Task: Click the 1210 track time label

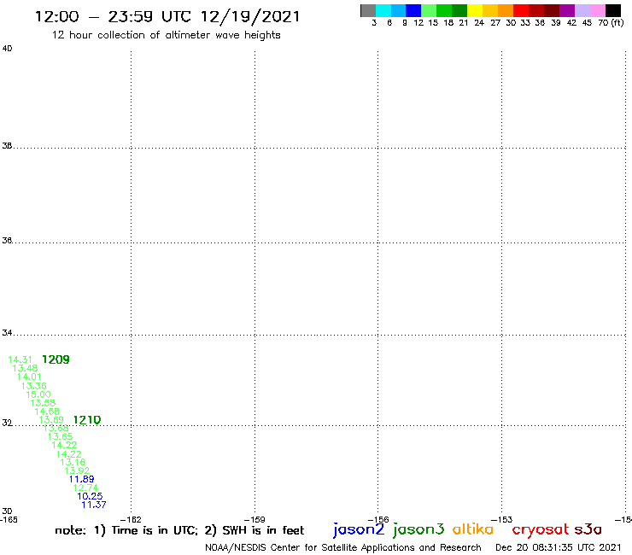Action: click(x=87, y=420)
